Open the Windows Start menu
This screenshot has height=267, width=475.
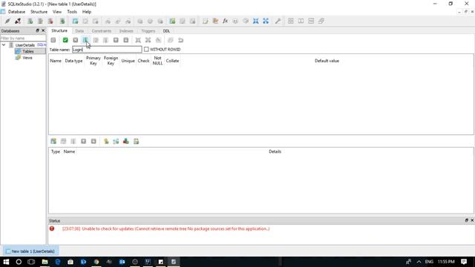pos(6,262)
